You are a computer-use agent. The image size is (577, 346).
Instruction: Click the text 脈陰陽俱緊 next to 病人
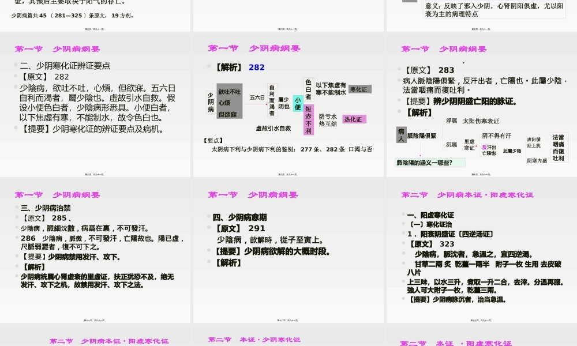point(422,136)
